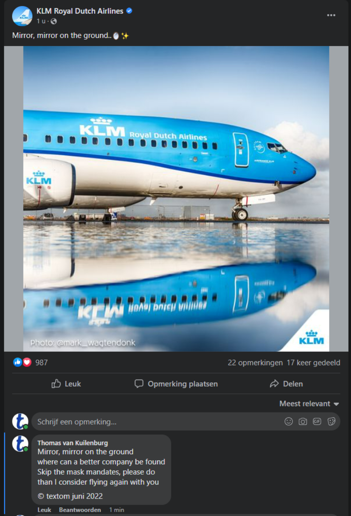Like the post with the Leuk button
Viewport: 351px width, 516px height.
pyautogui.click(x=66, y=384)
